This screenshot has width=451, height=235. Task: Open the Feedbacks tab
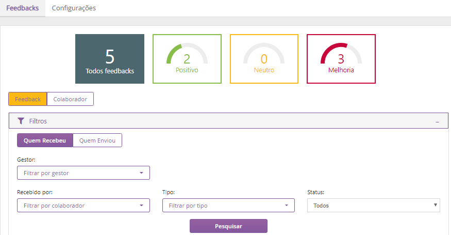(x=23, y=8)
